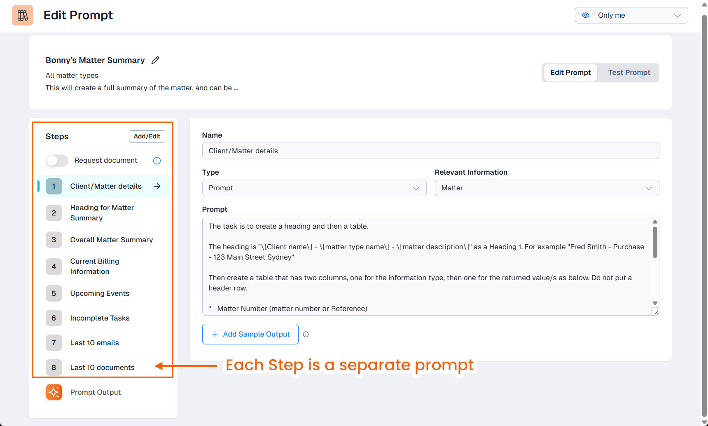Select the Edit Prompt tab
Image resolution: width=708 pixels, height=426 pixels.
(x=570, y=73)
